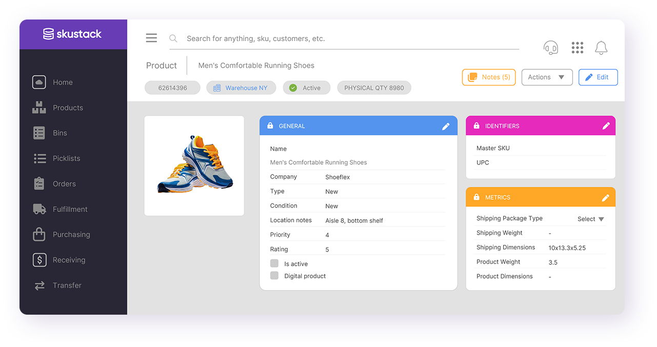The height and width of the screenshot is (347, 657).
Task: Open the apps grid icon
Action: pos(578,48)
